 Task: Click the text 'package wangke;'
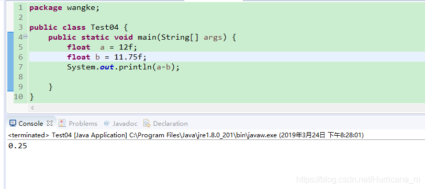64,8
